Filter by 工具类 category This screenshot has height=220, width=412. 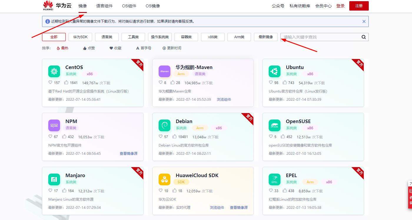[x=133, y=37]
